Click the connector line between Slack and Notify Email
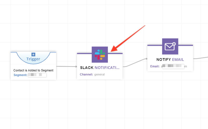The width and height of the screenshot is (208, 129). [135, 63]
